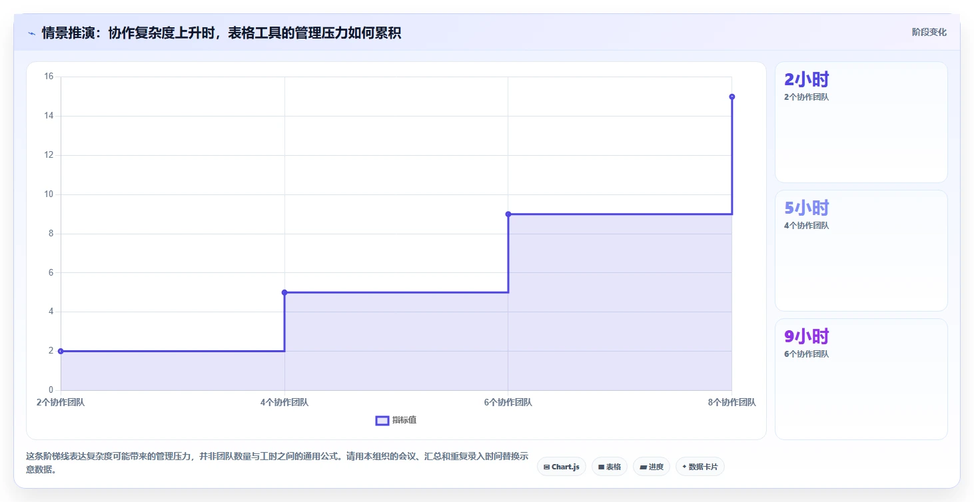The height and width of the screenshot is (502, 974).
Task: Click the y-axis value 0
Action: pyautogui.click(x=51, y=390)
